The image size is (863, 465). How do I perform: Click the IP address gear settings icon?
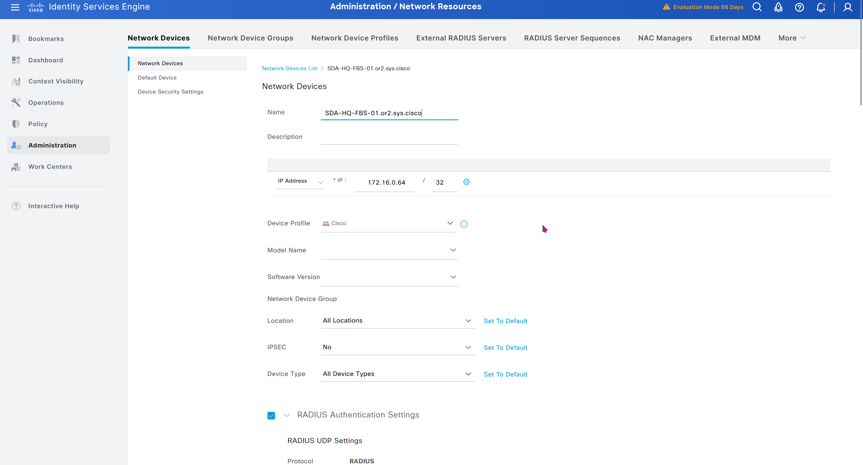coord(466,182)
